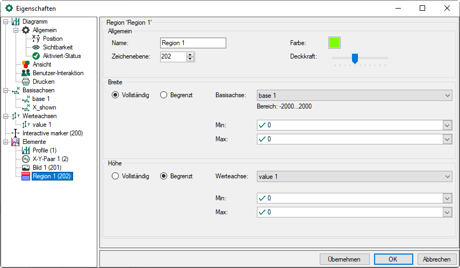This screenshot has width=460, height=268.
Task: Collapse the Diagramm tree node
Action: point(5,21)
